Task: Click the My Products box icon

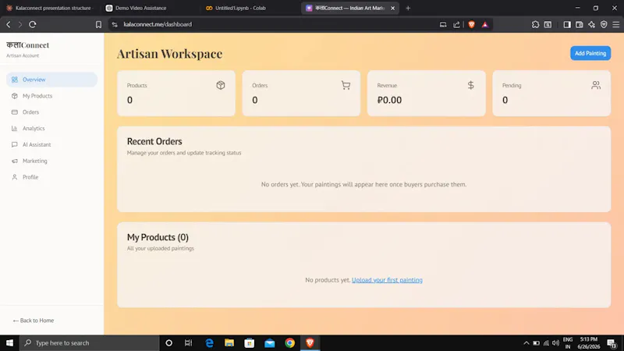Action: pyautogui.click(x=15, y=96)
